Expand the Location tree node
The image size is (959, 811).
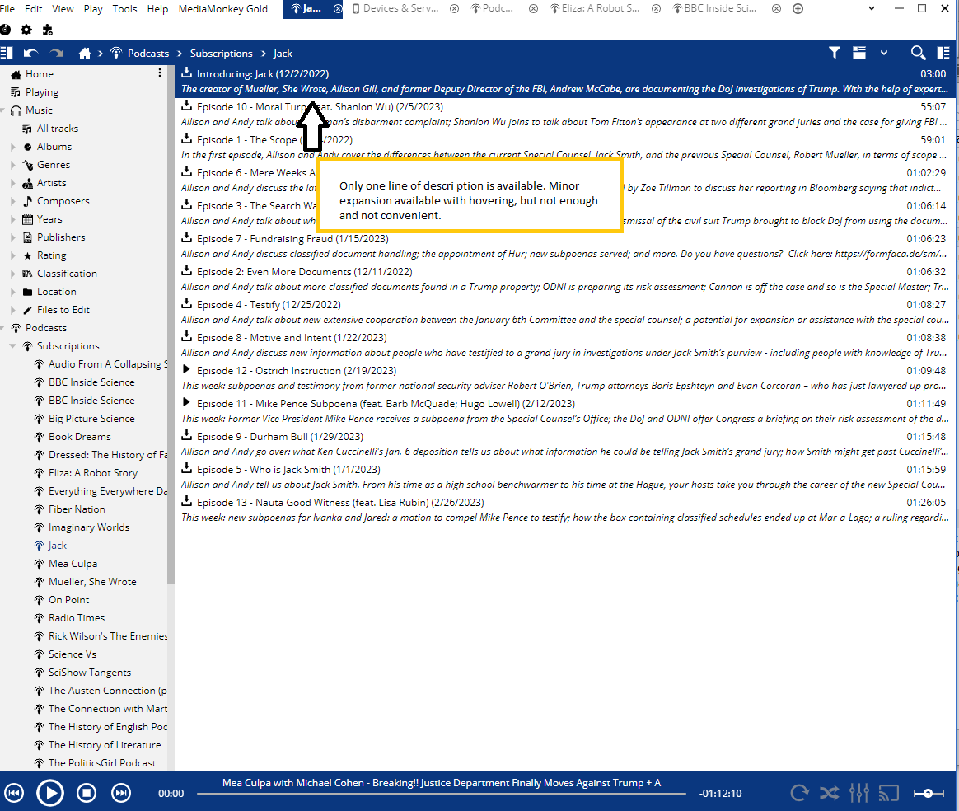coord(13,292)
